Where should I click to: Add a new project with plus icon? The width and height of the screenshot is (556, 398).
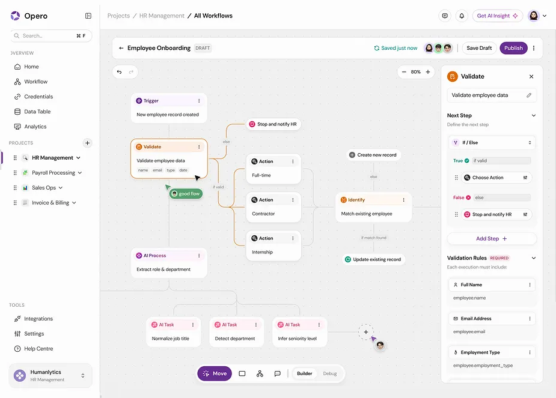click(x=87, y=143)
